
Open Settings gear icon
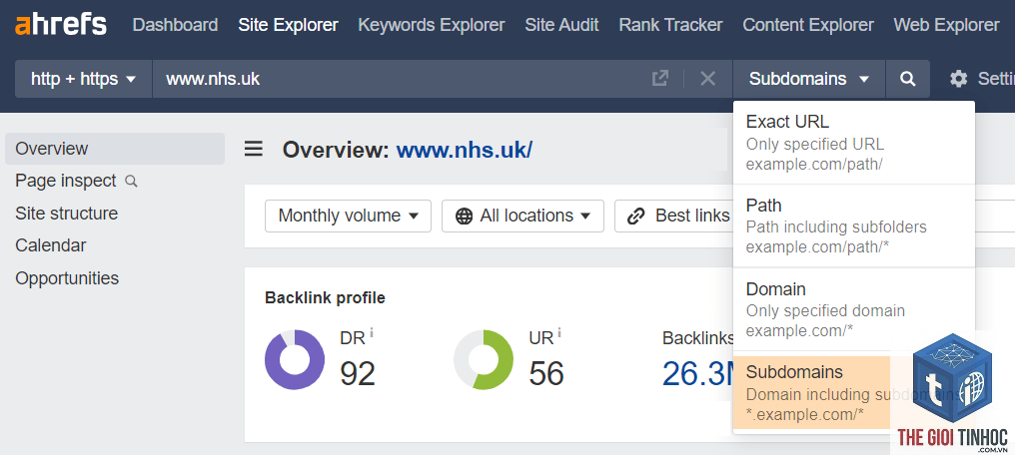point(958,79)
